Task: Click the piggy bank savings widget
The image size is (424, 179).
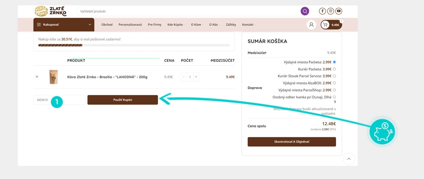Action: pos(382,132)
